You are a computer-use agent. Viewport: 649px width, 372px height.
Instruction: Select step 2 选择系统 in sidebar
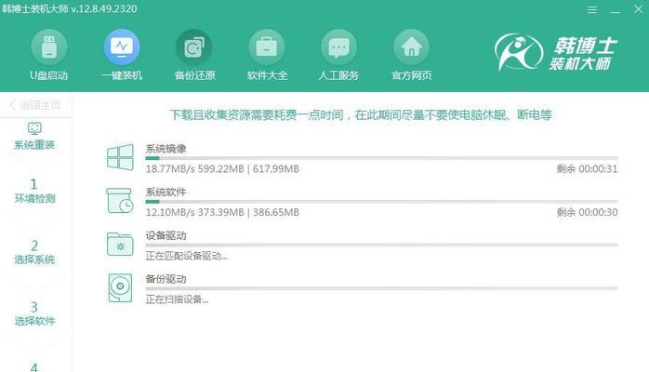pos(34,252)
